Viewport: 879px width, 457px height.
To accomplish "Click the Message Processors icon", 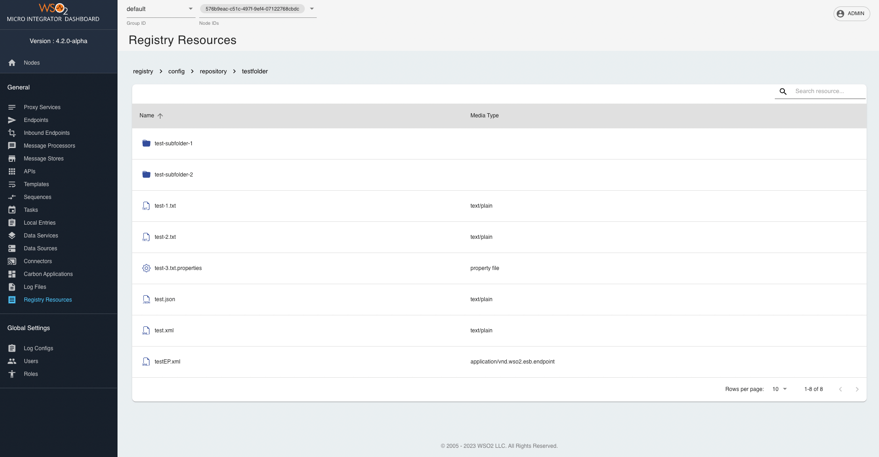I will (x=12, y=146).
